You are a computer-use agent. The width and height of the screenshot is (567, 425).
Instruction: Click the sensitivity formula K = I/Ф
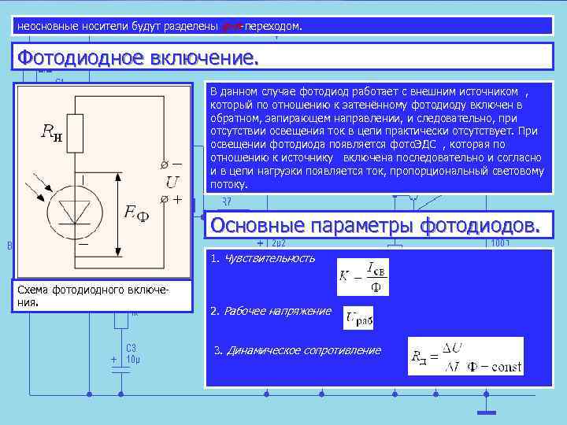coord(363,277)
